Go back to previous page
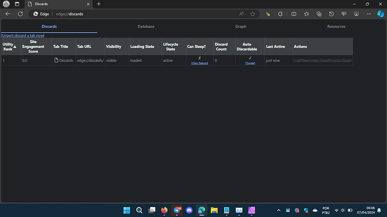 click(x=8, y=14)
